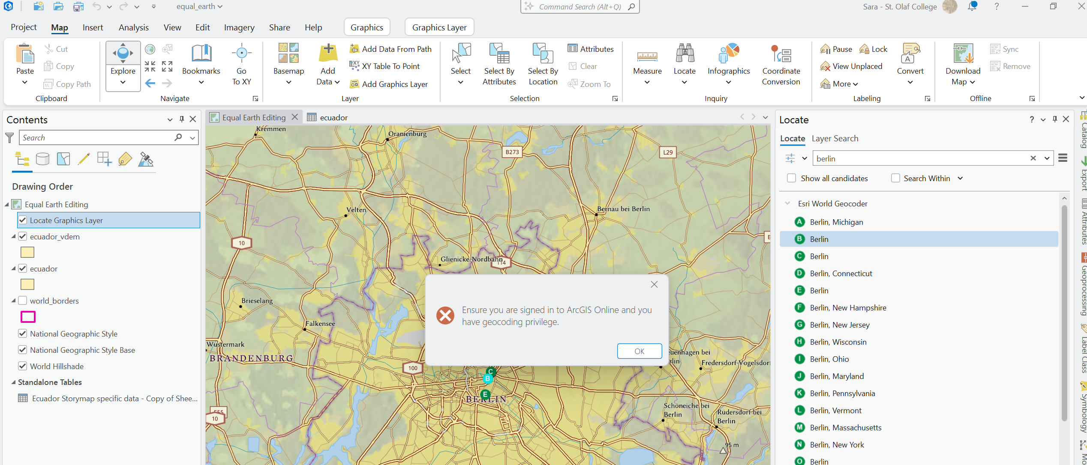Check Show all candidates
This screenshot has height=465, width=1087.
coord(792,178)
